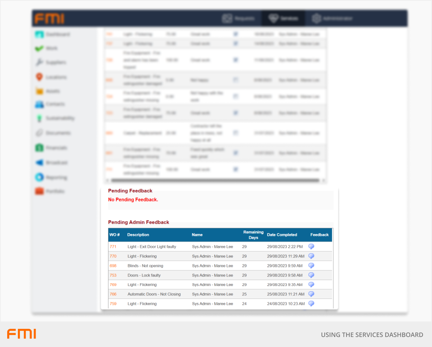The width and height of the screenshot is (432, 347).
Task: Click feedback bubble for work order 759
Action: coord(311,303)
